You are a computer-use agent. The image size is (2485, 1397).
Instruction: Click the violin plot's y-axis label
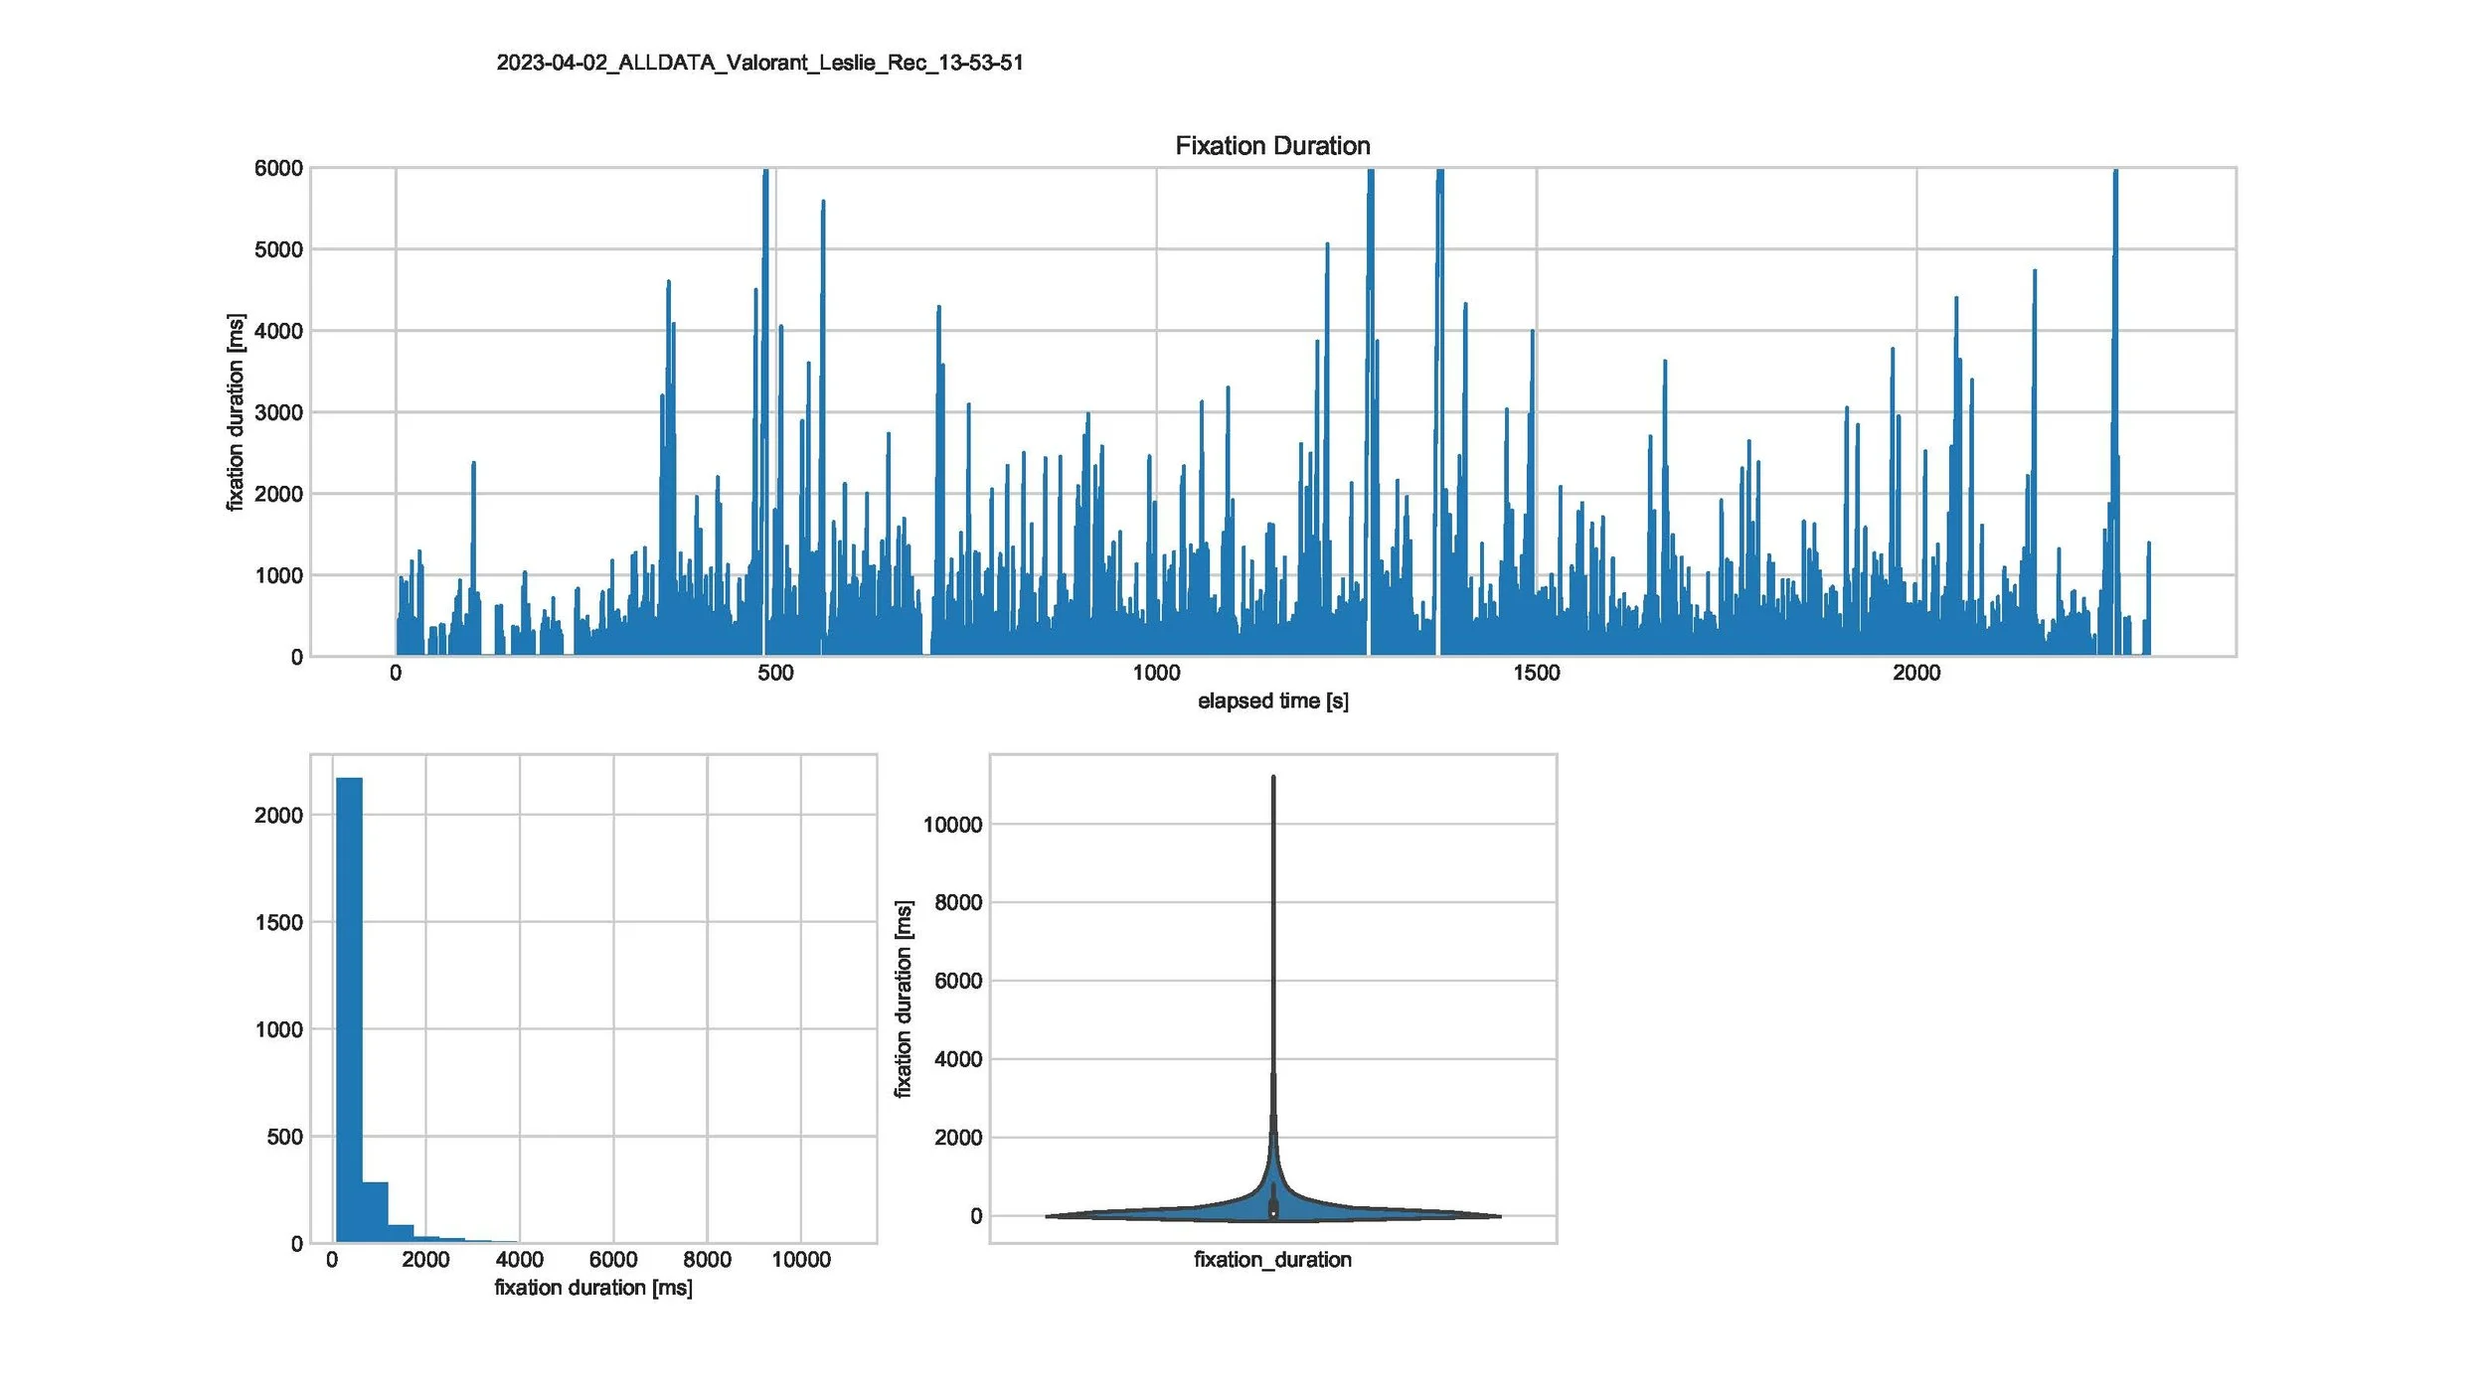[x=903, y=999]
